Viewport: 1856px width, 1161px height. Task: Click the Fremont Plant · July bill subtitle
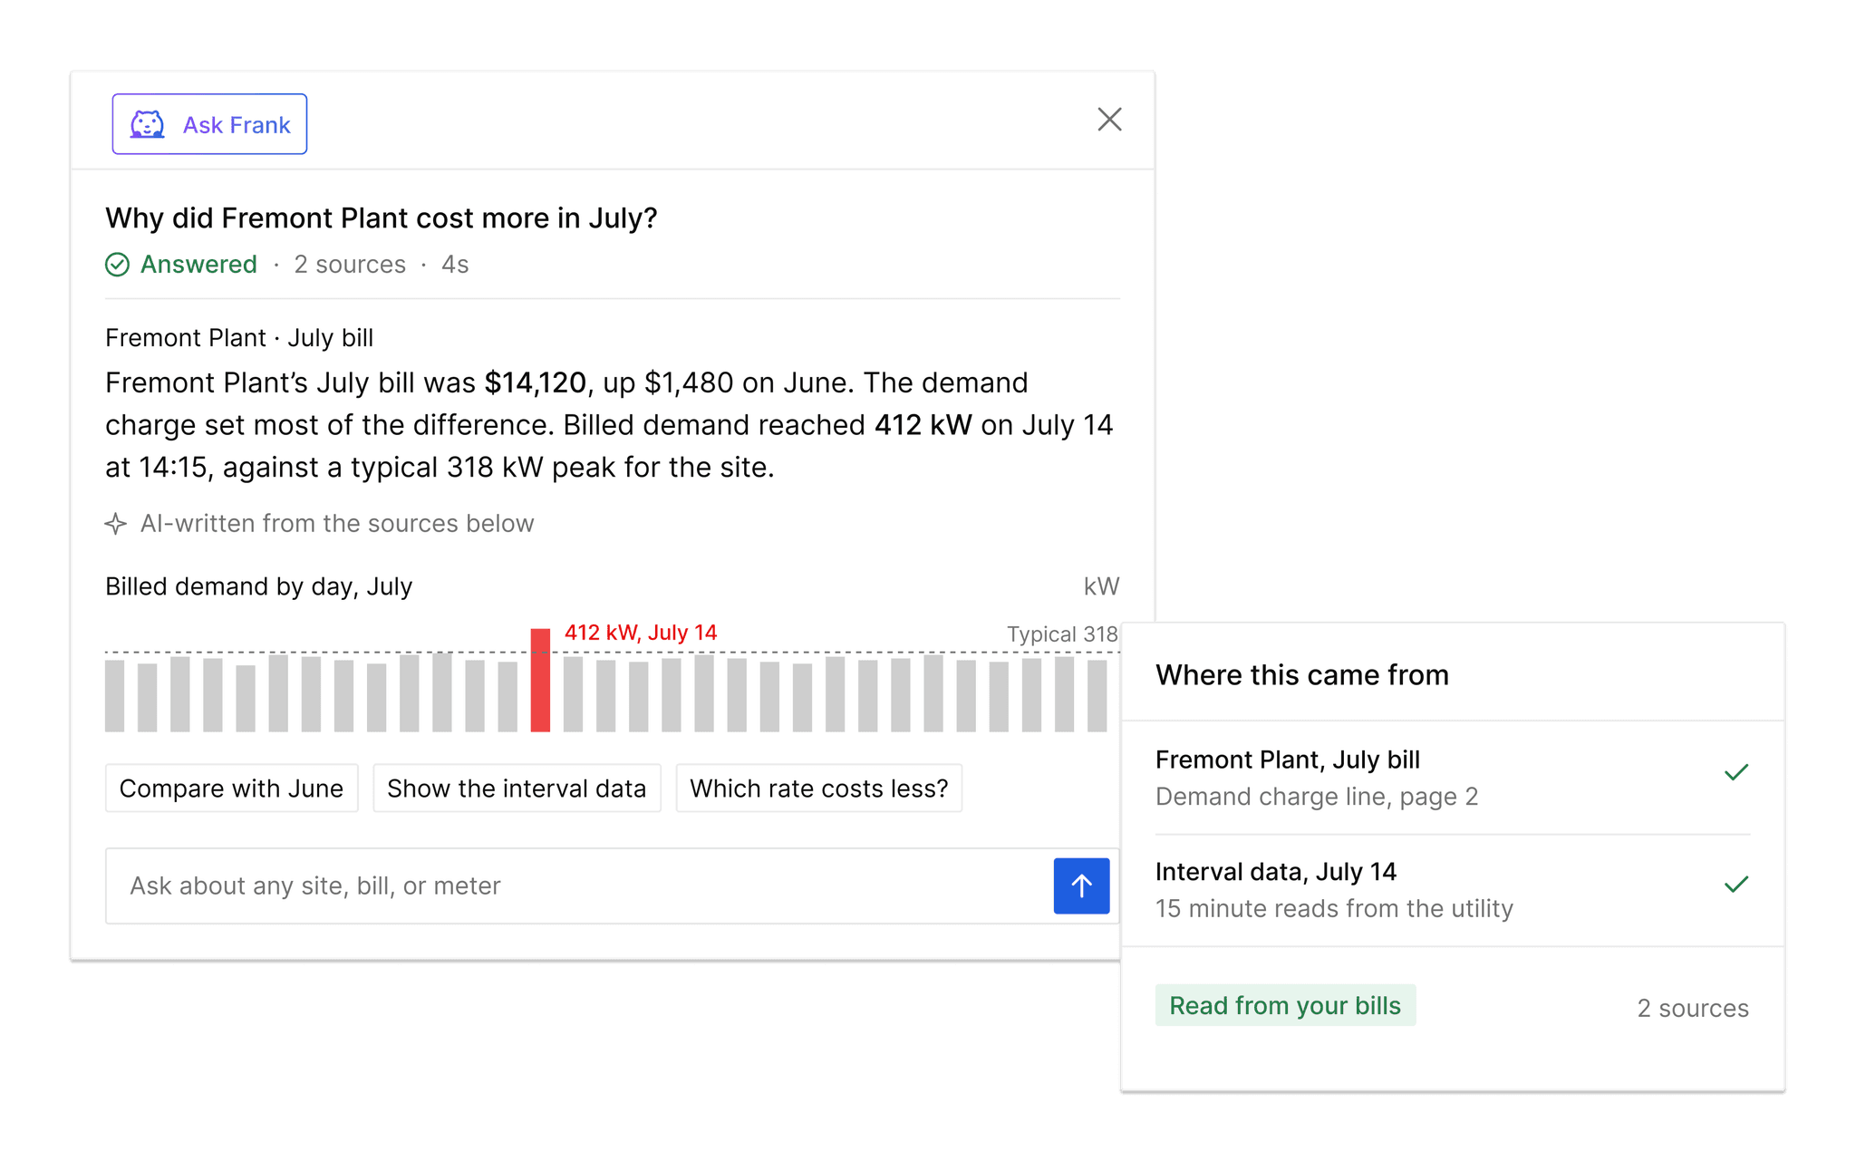pos(239,338)
